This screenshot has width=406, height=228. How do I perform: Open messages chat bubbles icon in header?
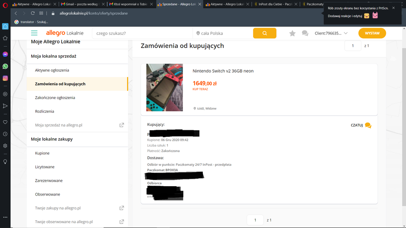point(305,33)
